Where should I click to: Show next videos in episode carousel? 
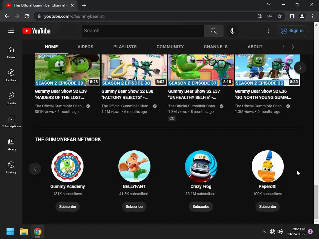pos(300,68)
